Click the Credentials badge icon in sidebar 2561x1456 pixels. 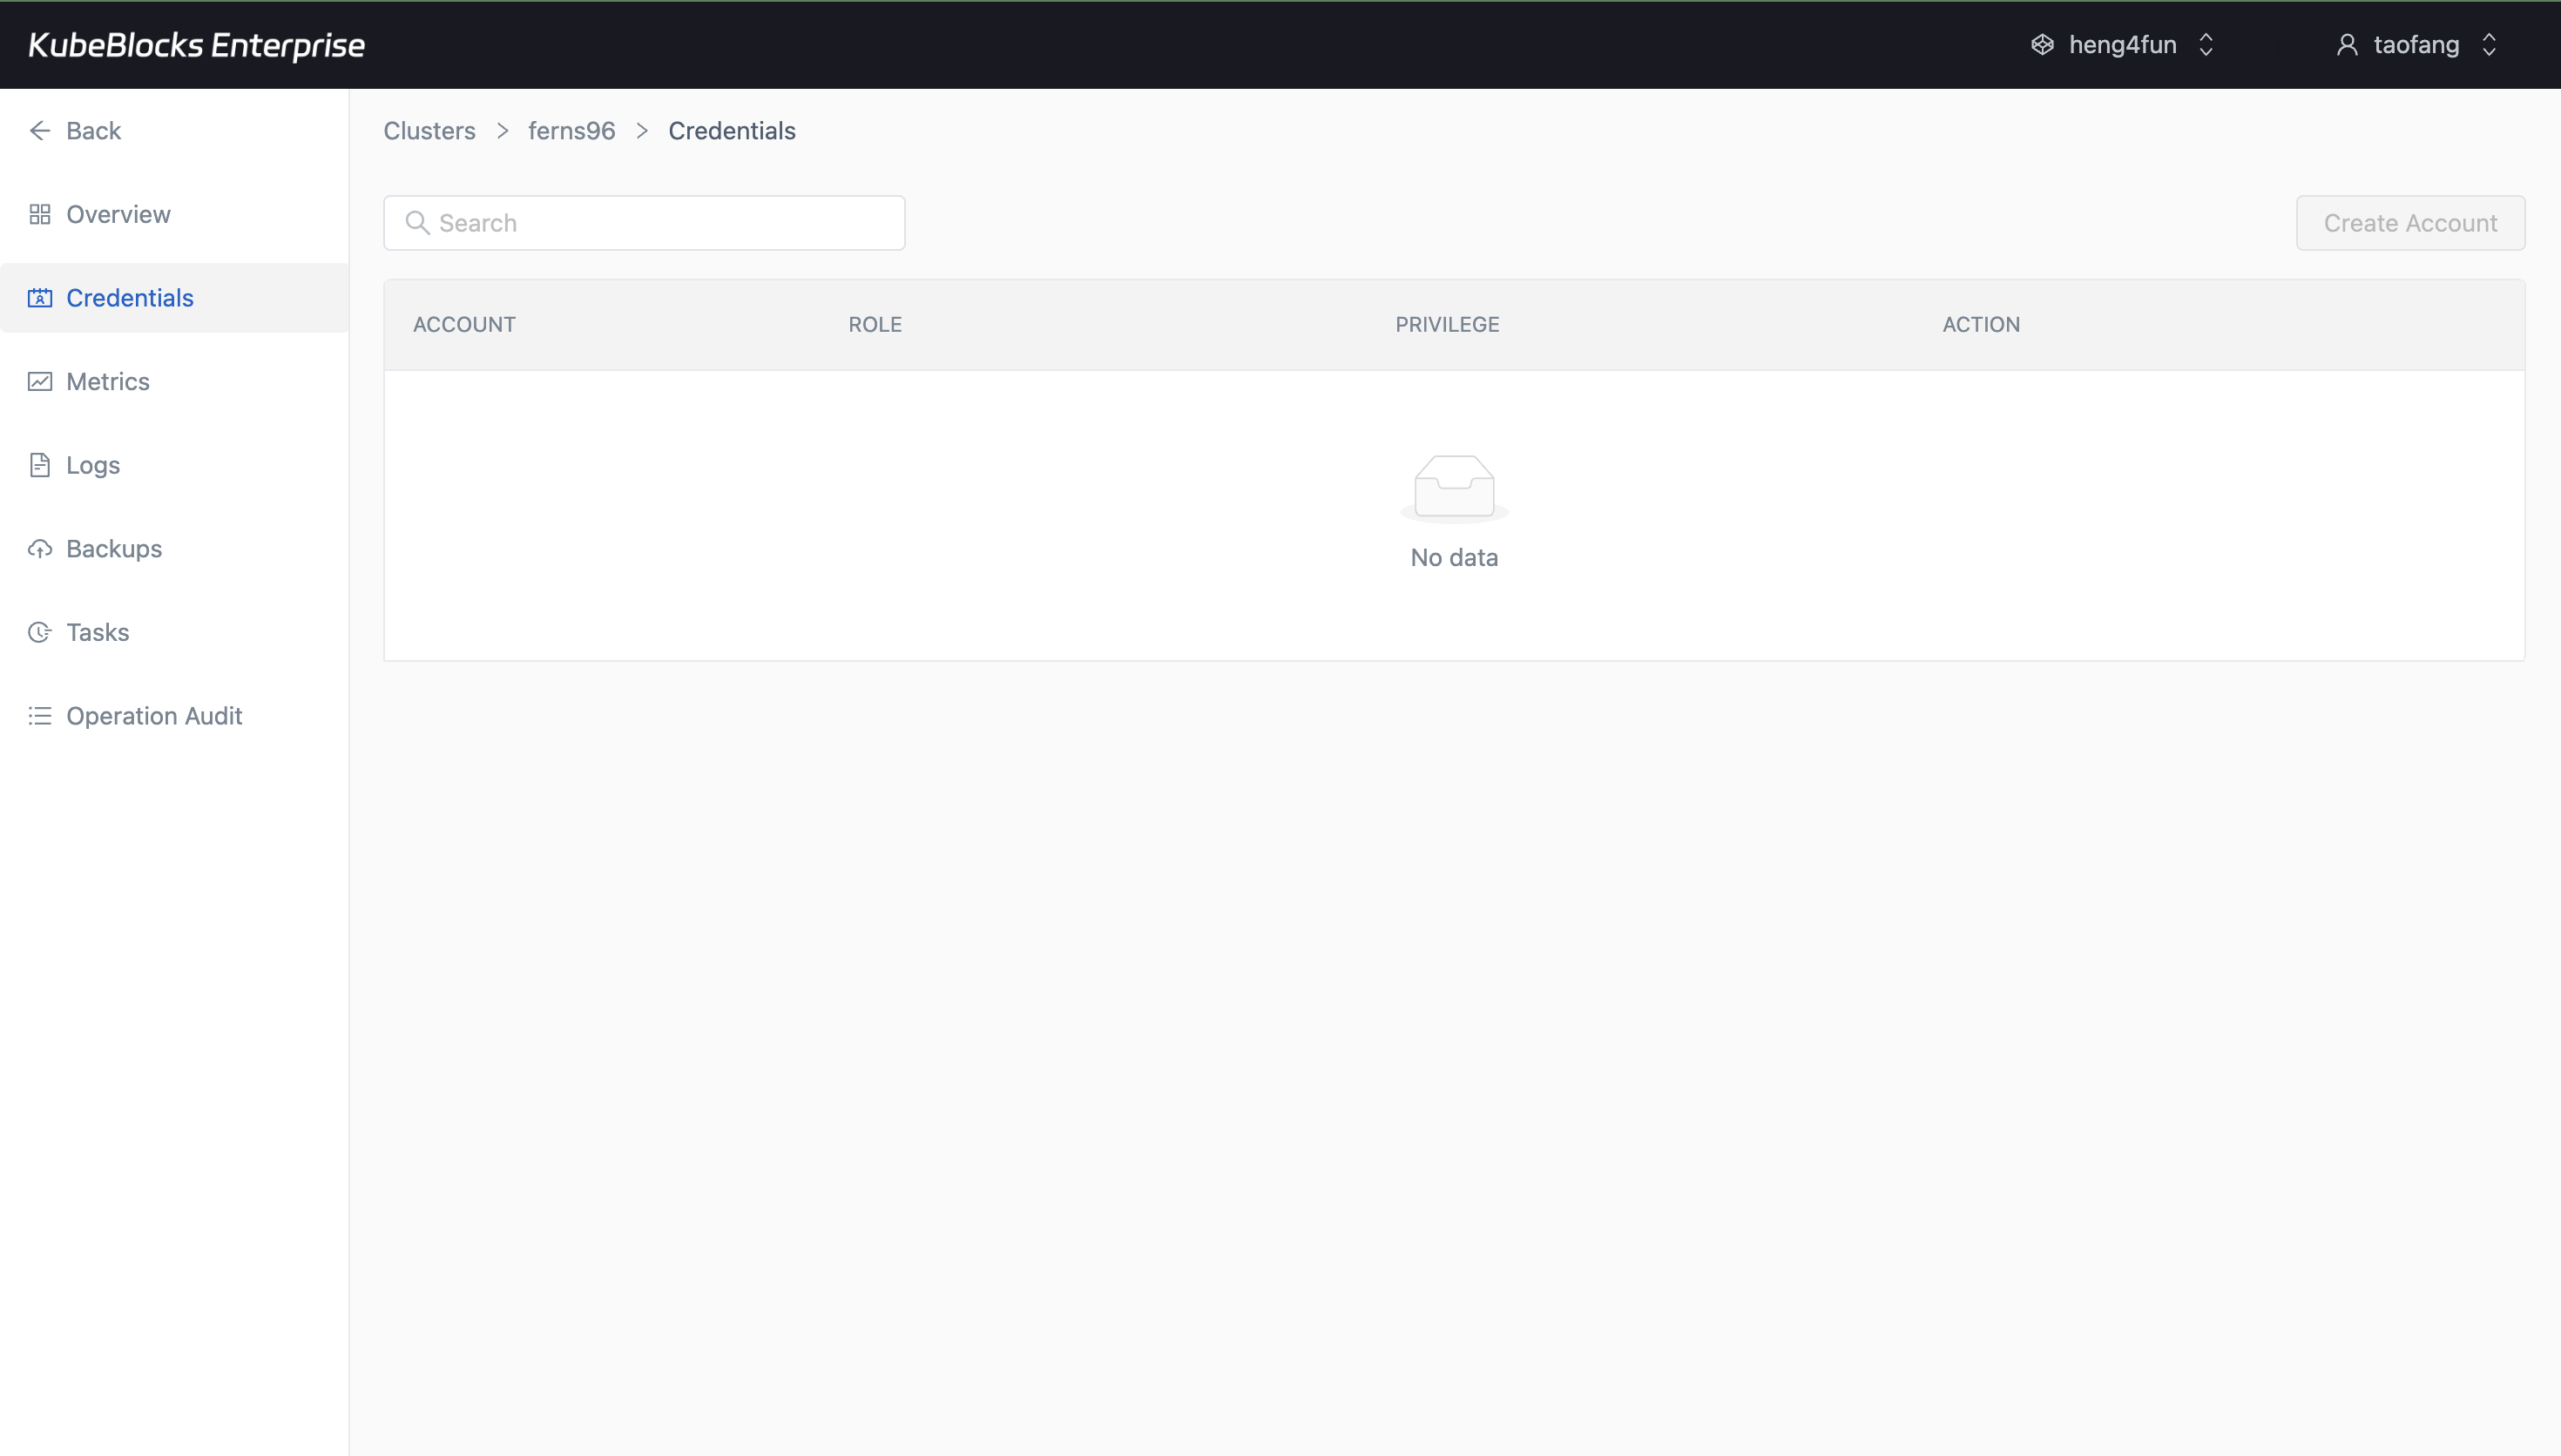[x=40, y=297]
